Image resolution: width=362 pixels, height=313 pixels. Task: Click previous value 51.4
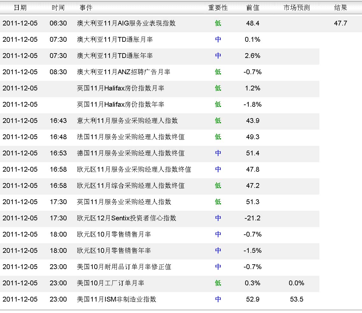253,153
